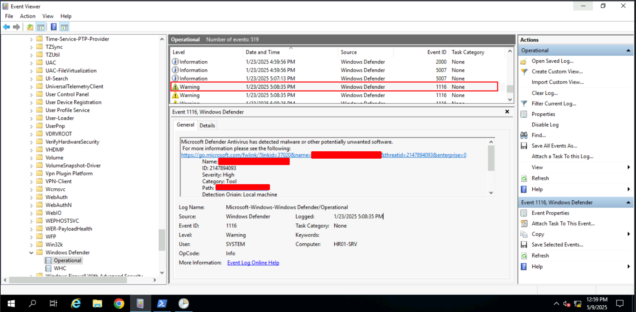Open the Action Center notification icon
The height and width of the screenshot is (312, 636).
coord(620,303)
